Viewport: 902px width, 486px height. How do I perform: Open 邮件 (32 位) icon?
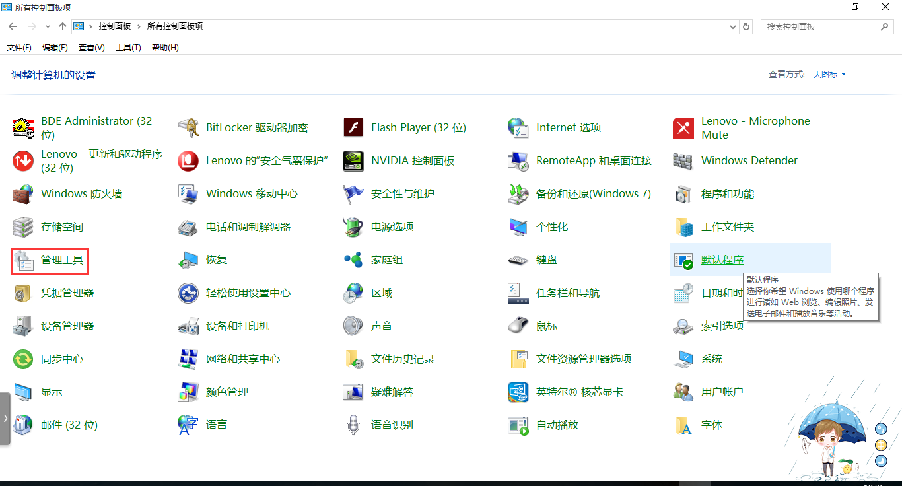click(23, 425)
